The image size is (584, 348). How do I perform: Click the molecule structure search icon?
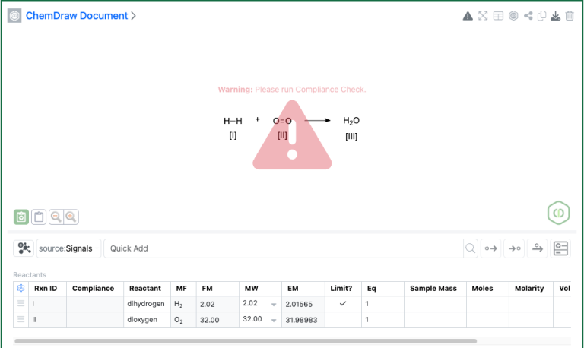[x=24, y=248]
